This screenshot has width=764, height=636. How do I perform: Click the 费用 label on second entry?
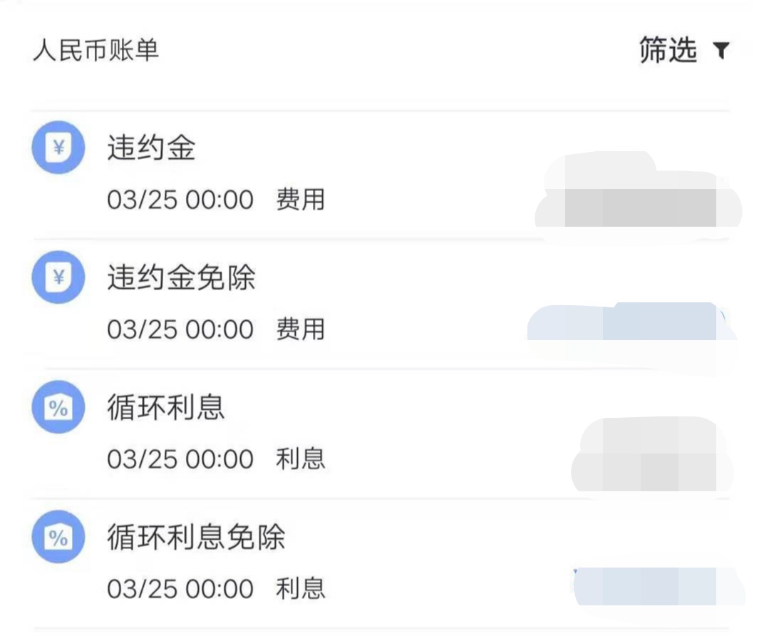[x=301, y=329]
